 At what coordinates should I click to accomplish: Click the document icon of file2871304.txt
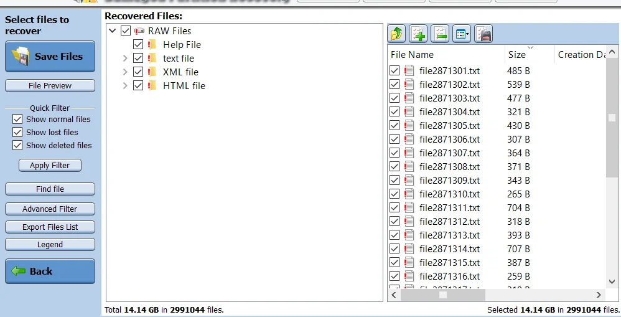click(x=409, y=111)
